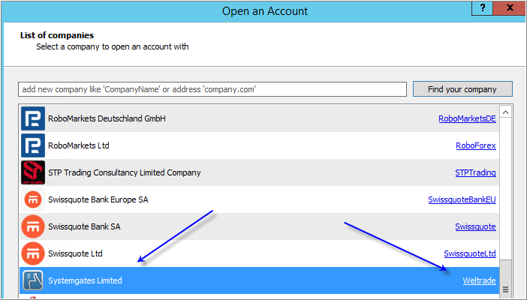
Task: Click the dialog help question mark button
Action: pos(482,7)
